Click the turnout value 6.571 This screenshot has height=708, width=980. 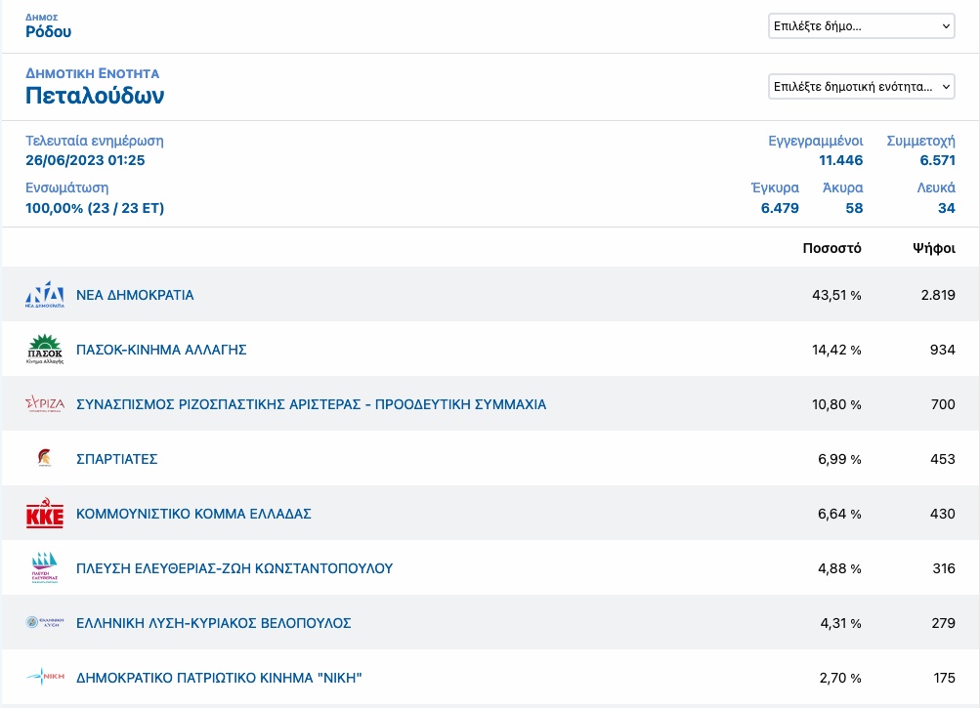[938, 160]
